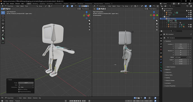Screen dimensions: 193x102
Task: Toggle exclude checkbox for Collection row
Action: (187, 11)
